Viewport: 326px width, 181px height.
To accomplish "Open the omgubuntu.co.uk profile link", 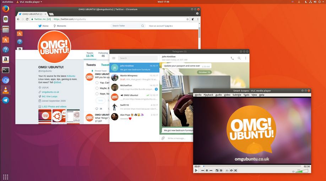I will (x=50, y=92).
